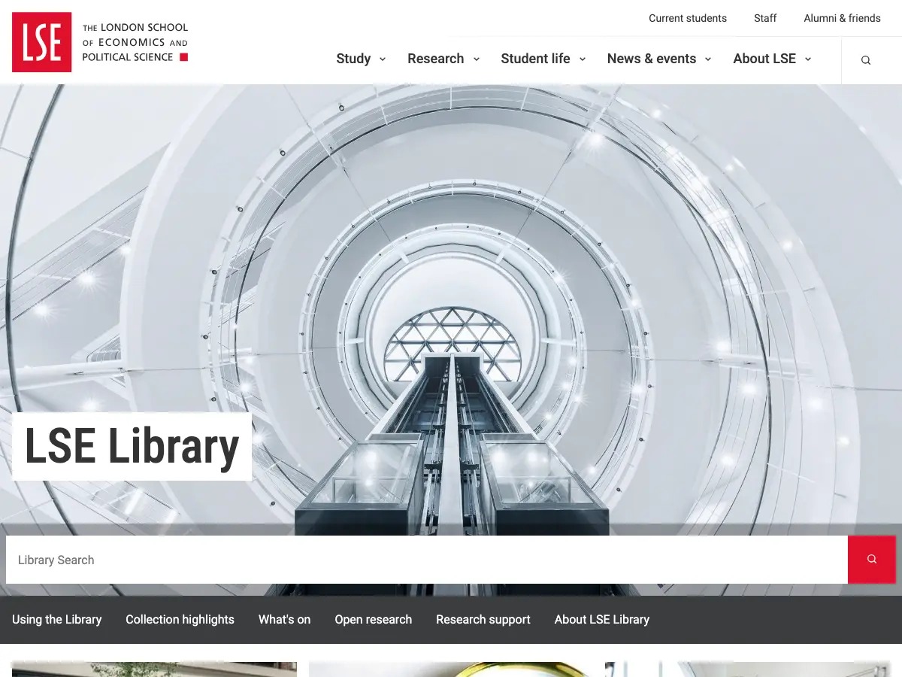Open the Student life navigation item

[536, 59]
